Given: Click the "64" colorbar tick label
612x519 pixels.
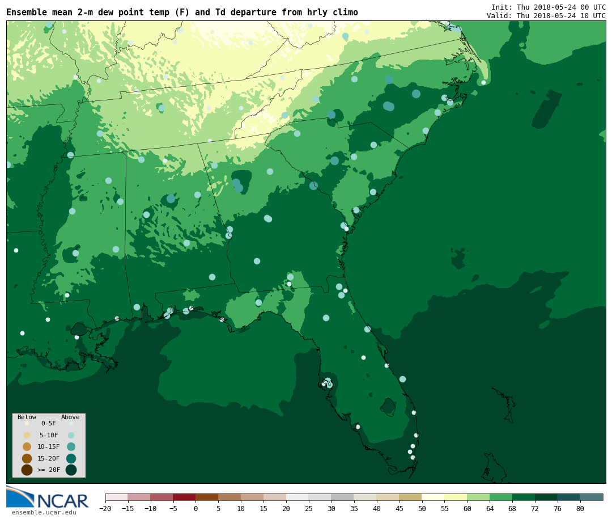Looking at the screenshot, I should click(x=490, y=508).
